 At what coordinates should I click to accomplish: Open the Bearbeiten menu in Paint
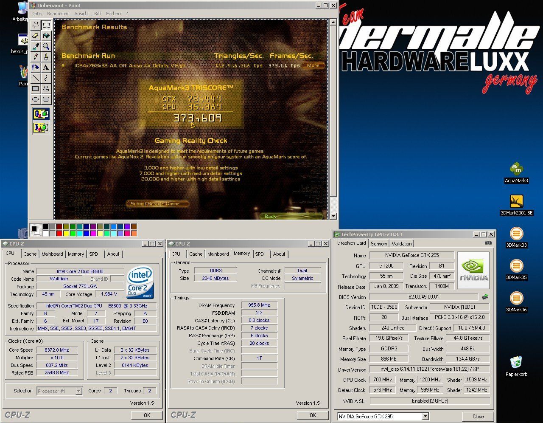pos(58,14)
